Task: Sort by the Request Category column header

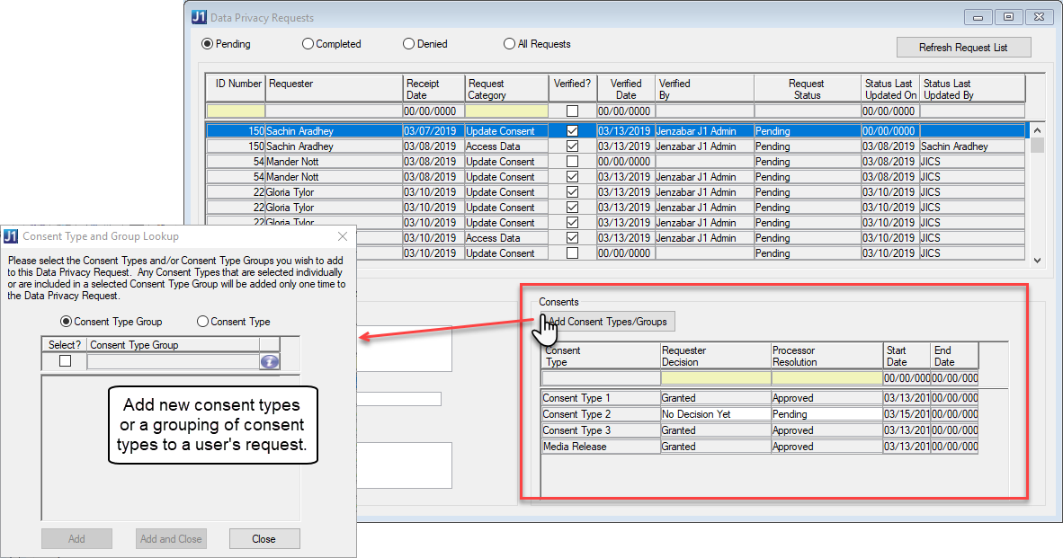Action: [x=507, y=89]
